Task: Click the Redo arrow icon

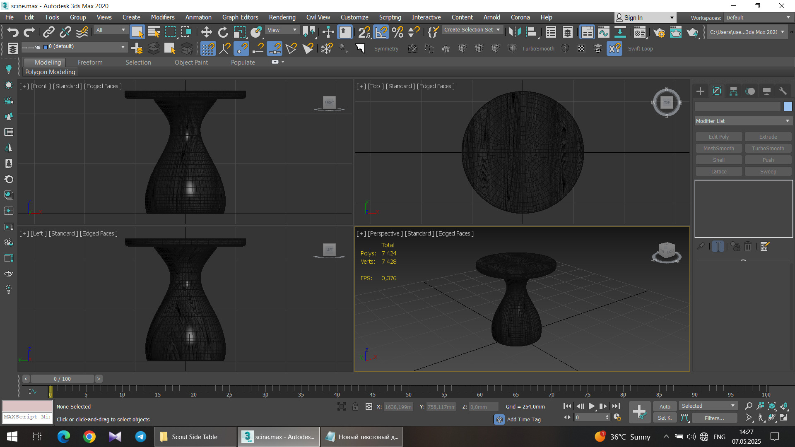Action: (29, 32)
